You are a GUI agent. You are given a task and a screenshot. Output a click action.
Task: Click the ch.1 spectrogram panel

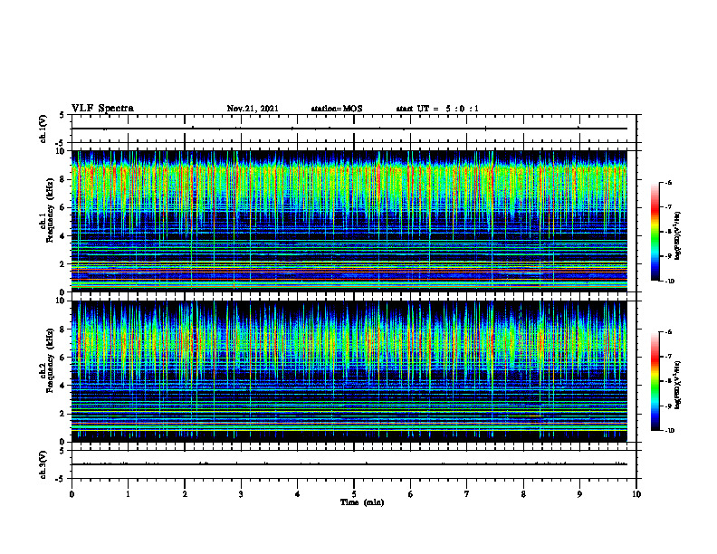(349, 221)
